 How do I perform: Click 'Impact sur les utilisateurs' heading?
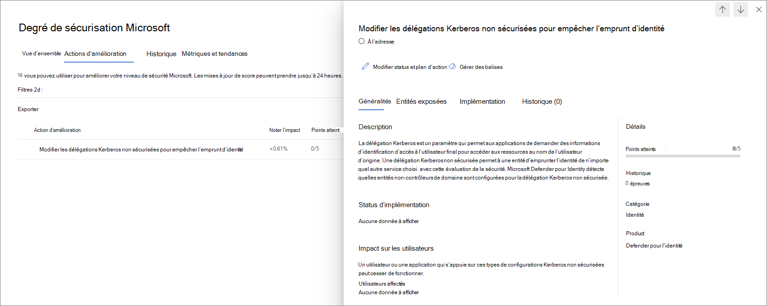tap(396, 248)
